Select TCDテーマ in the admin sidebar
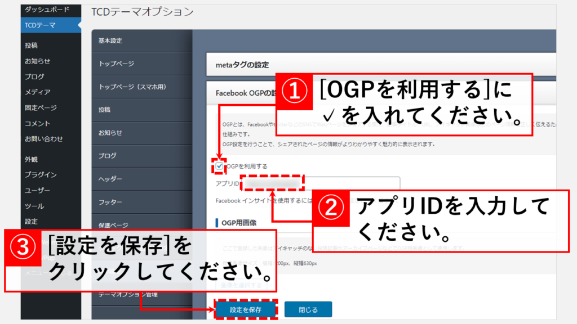This screenshot has width=577, height=324. [x=40, y=25]
